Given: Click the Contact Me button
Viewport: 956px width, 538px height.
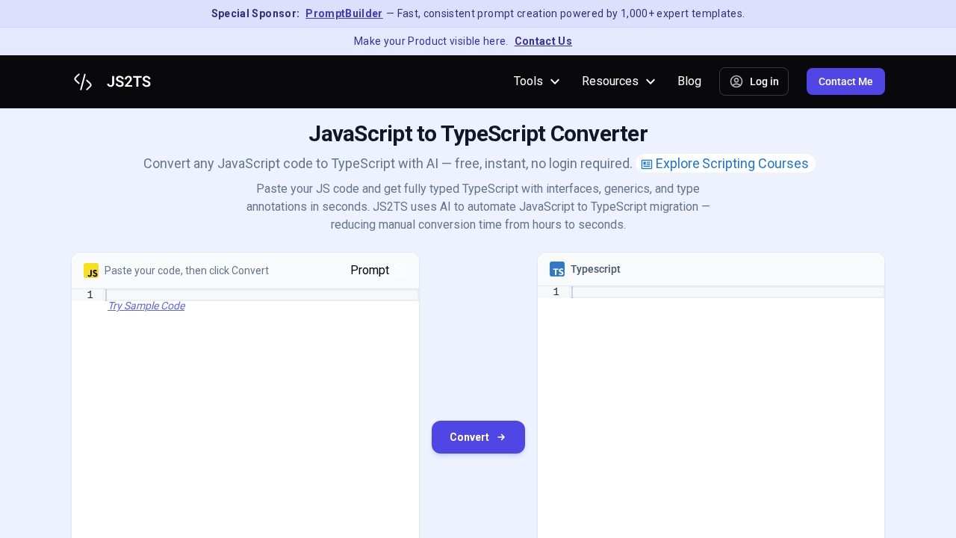Looking at the screenshot, I should pyautogui.click(x=845, y=81).
